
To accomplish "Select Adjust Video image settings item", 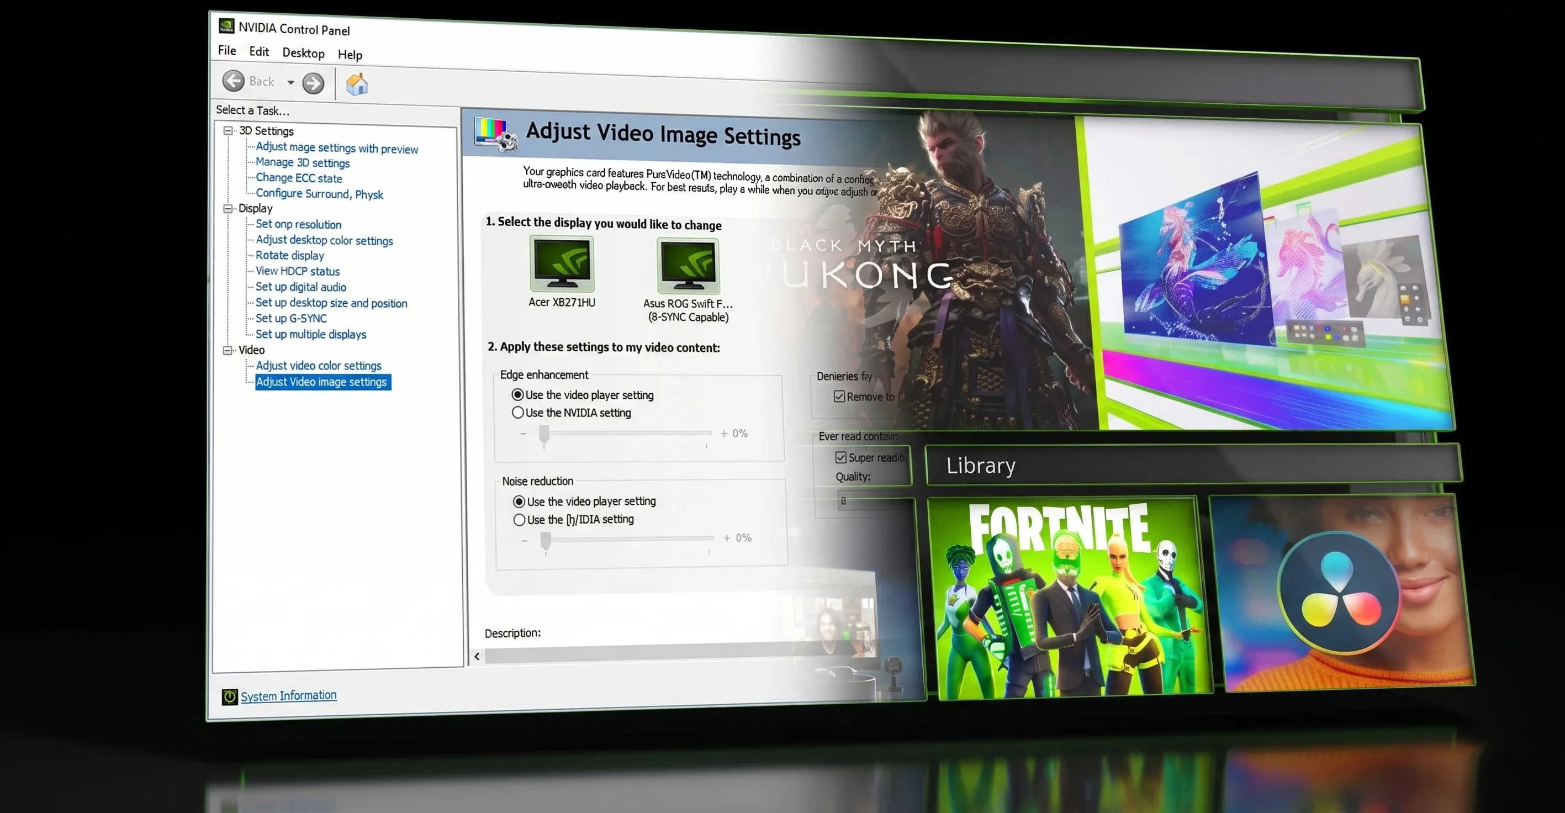I will (x=322, y=382).
